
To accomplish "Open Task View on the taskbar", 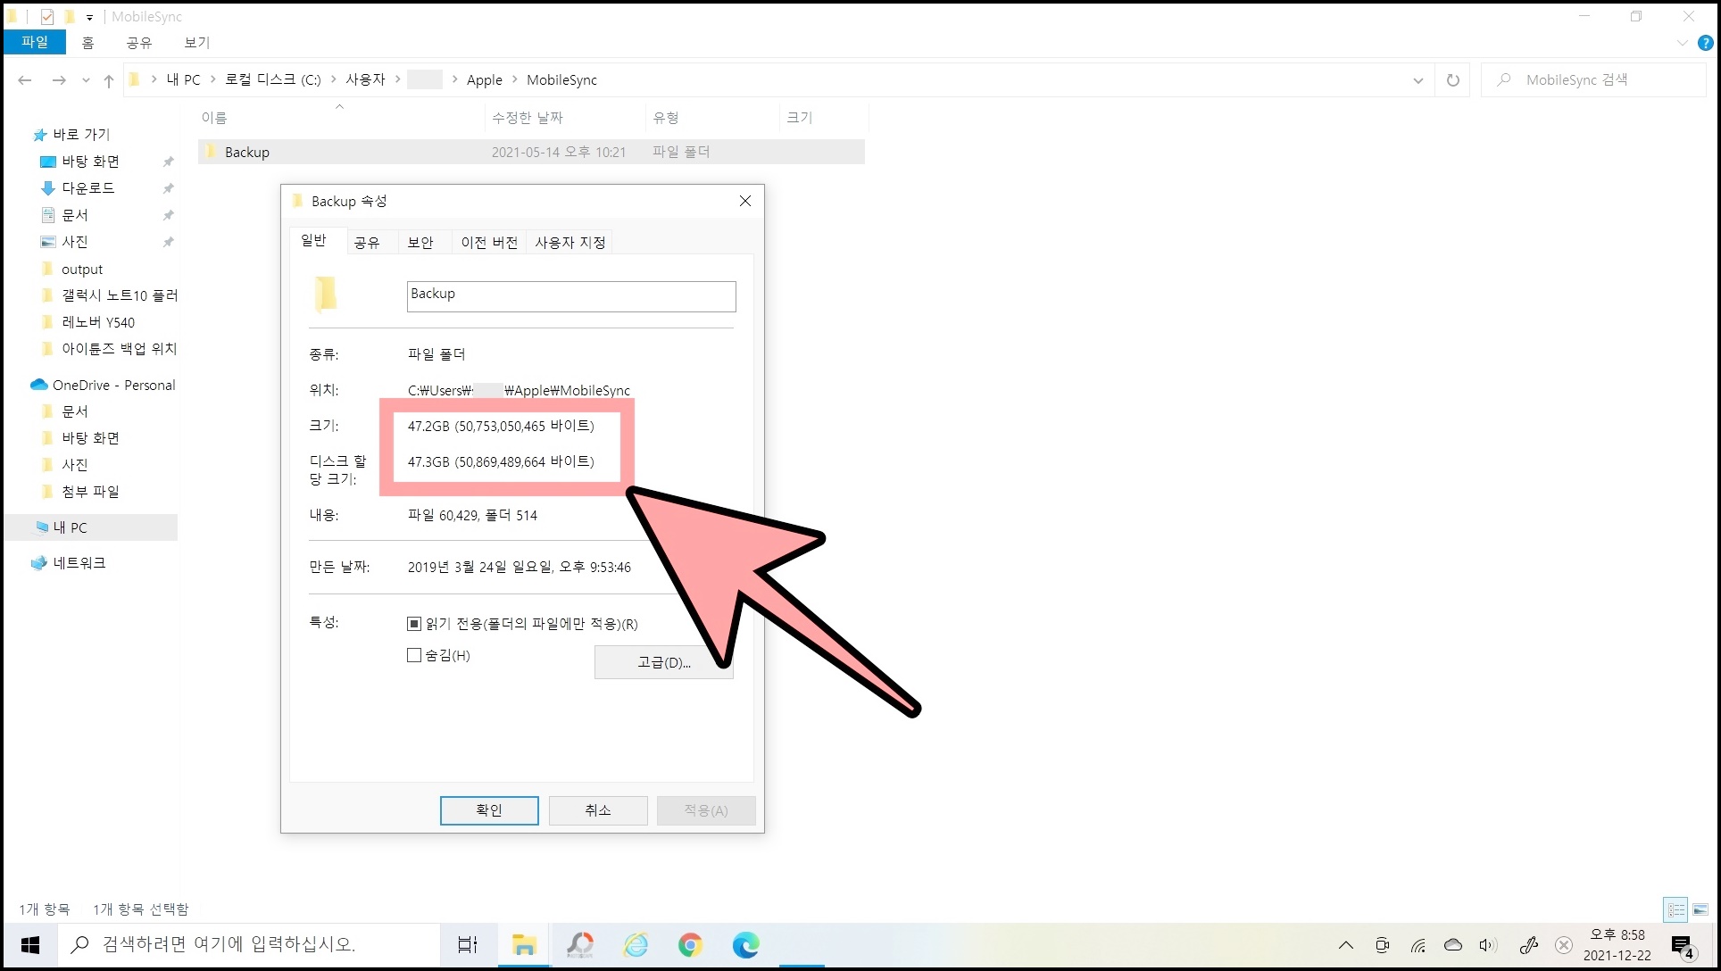I will click(x=467, y=944).
